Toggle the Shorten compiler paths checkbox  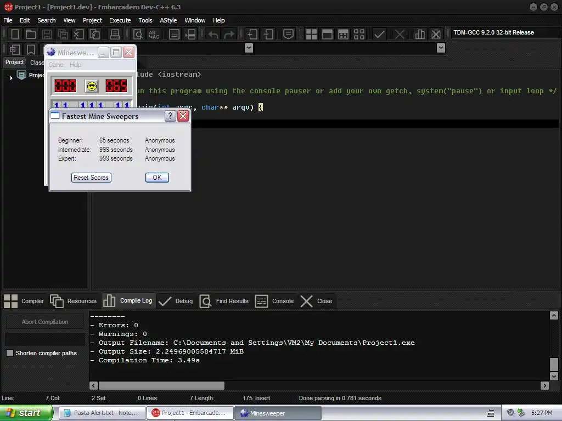pyautogui.click(x=10, y=353)
